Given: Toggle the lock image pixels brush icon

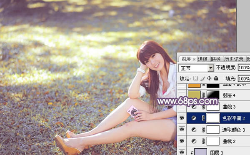Looking at the screenshot, I should [202, 78].
